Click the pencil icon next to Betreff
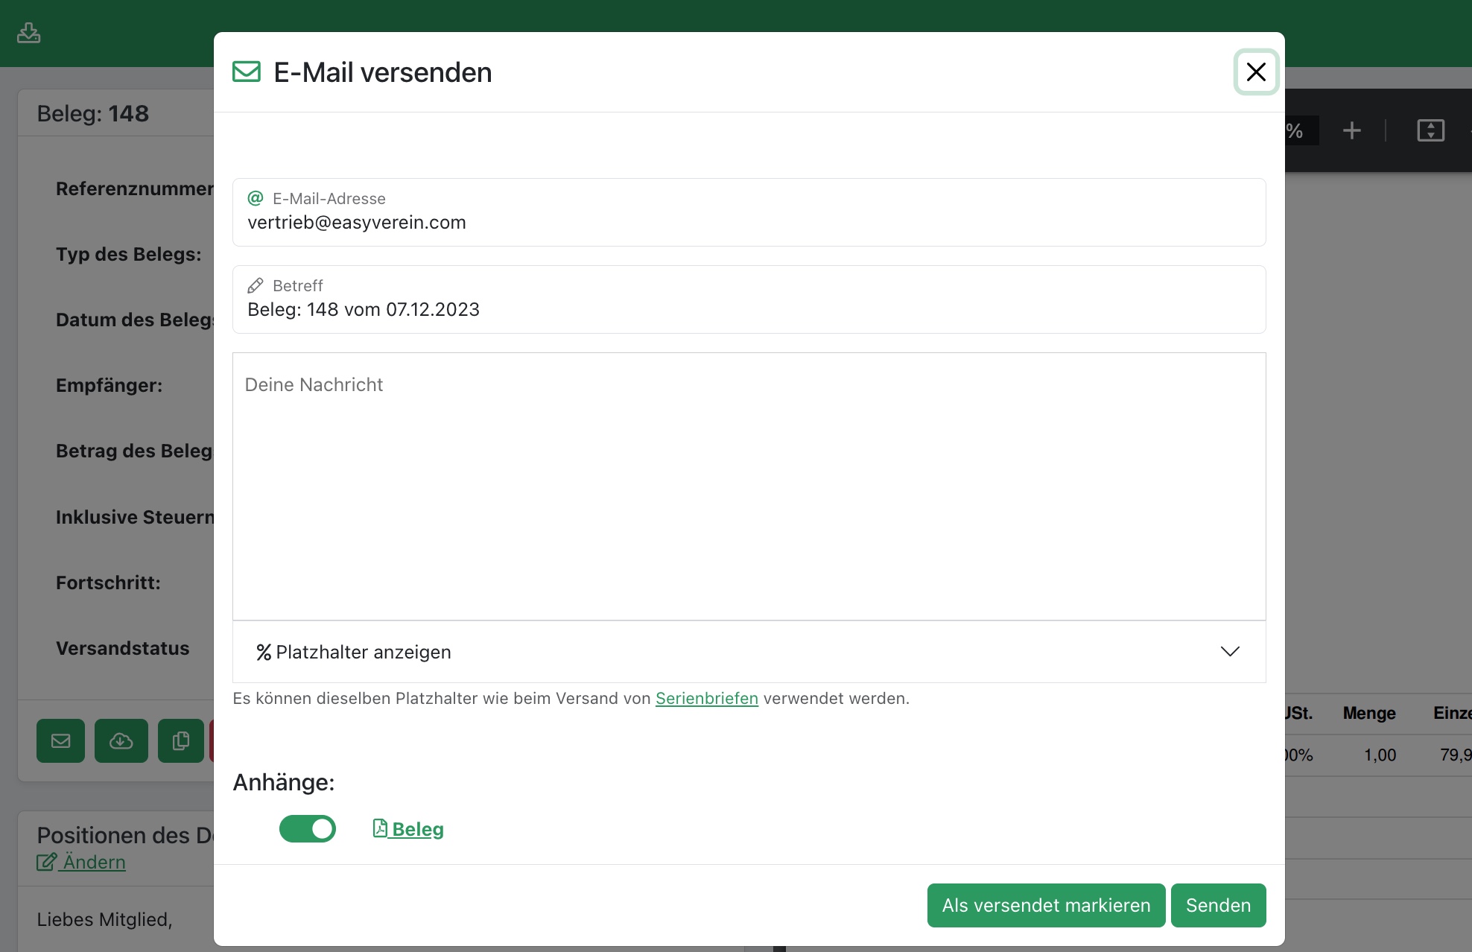Viewport: 1472px width, 952px height. (x=256, y=286)
